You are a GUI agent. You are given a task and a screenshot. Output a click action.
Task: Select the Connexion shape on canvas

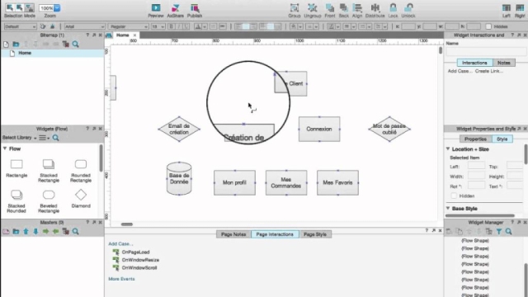(x=319, y=129)
